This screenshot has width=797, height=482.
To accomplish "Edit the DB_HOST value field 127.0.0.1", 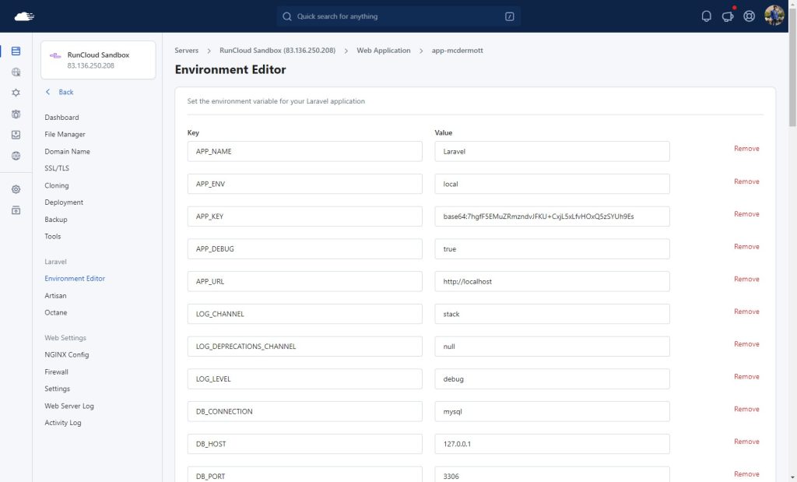I will (552, 445).
